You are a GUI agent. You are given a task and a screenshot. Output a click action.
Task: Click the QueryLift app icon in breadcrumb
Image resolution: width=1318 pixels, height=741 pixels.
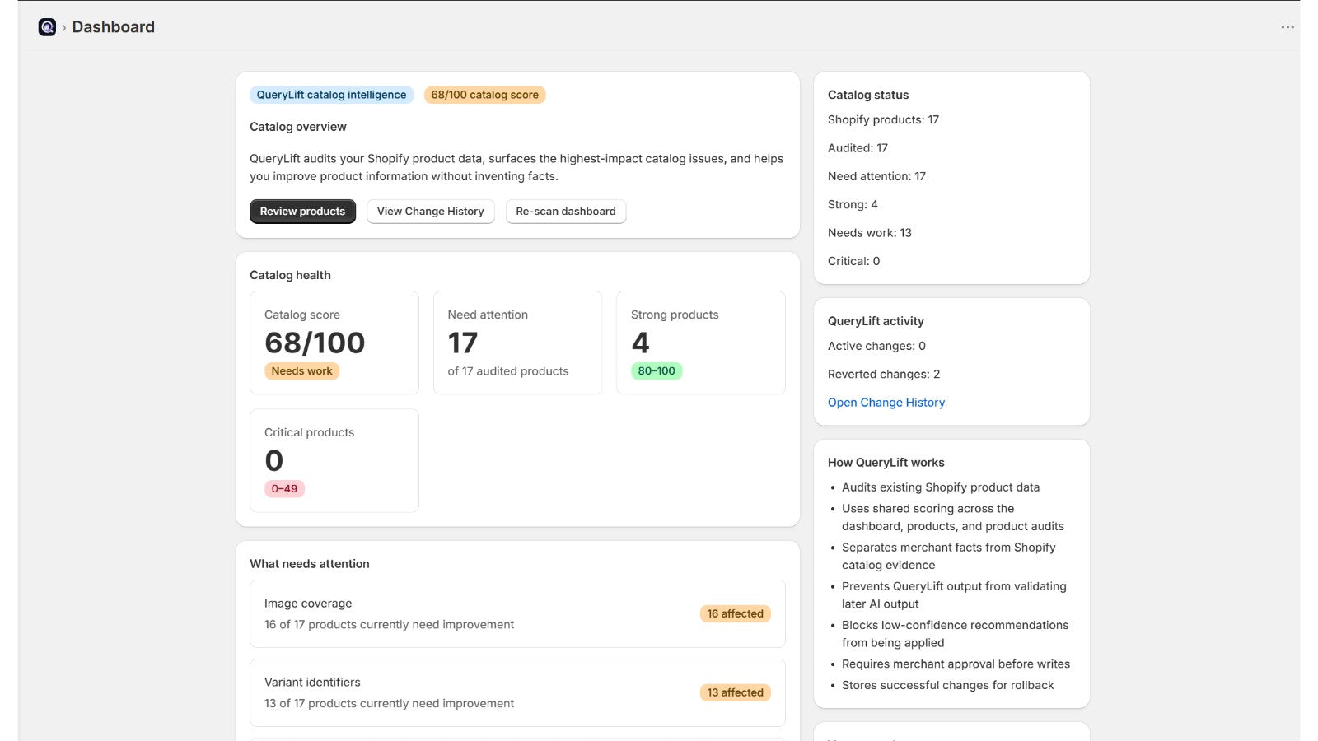[x=47, y=27]
